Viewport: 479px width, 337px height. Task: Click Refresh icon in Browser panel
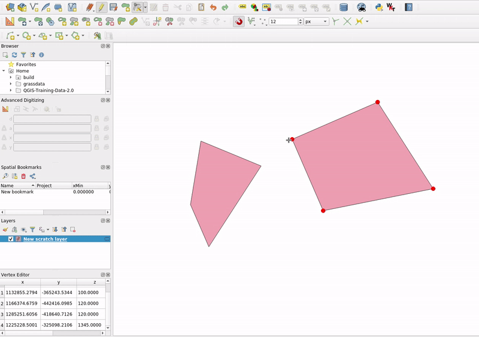[x=14, y=54]
